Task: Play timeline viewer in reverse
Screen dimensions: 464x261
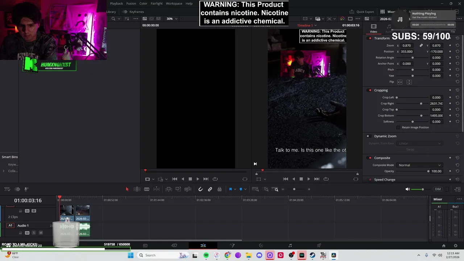Action: [293, 179]
